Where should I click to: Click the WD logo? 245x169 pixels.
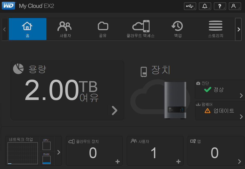[x=9, y=6]
